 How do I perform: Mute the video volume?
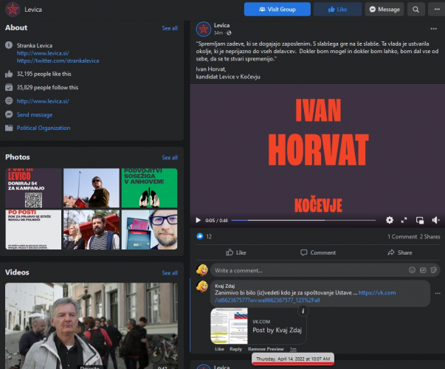click(x=435, y=220)
